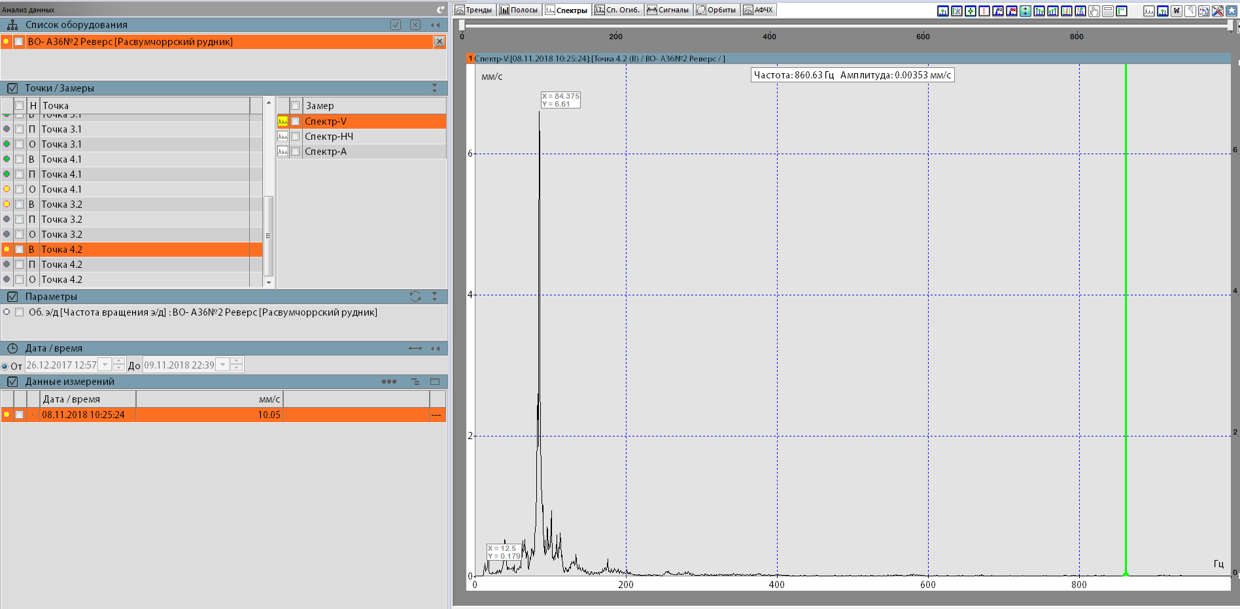Increase the От date with up stepper
1240x609 pixels.
(x=118, y=361)
